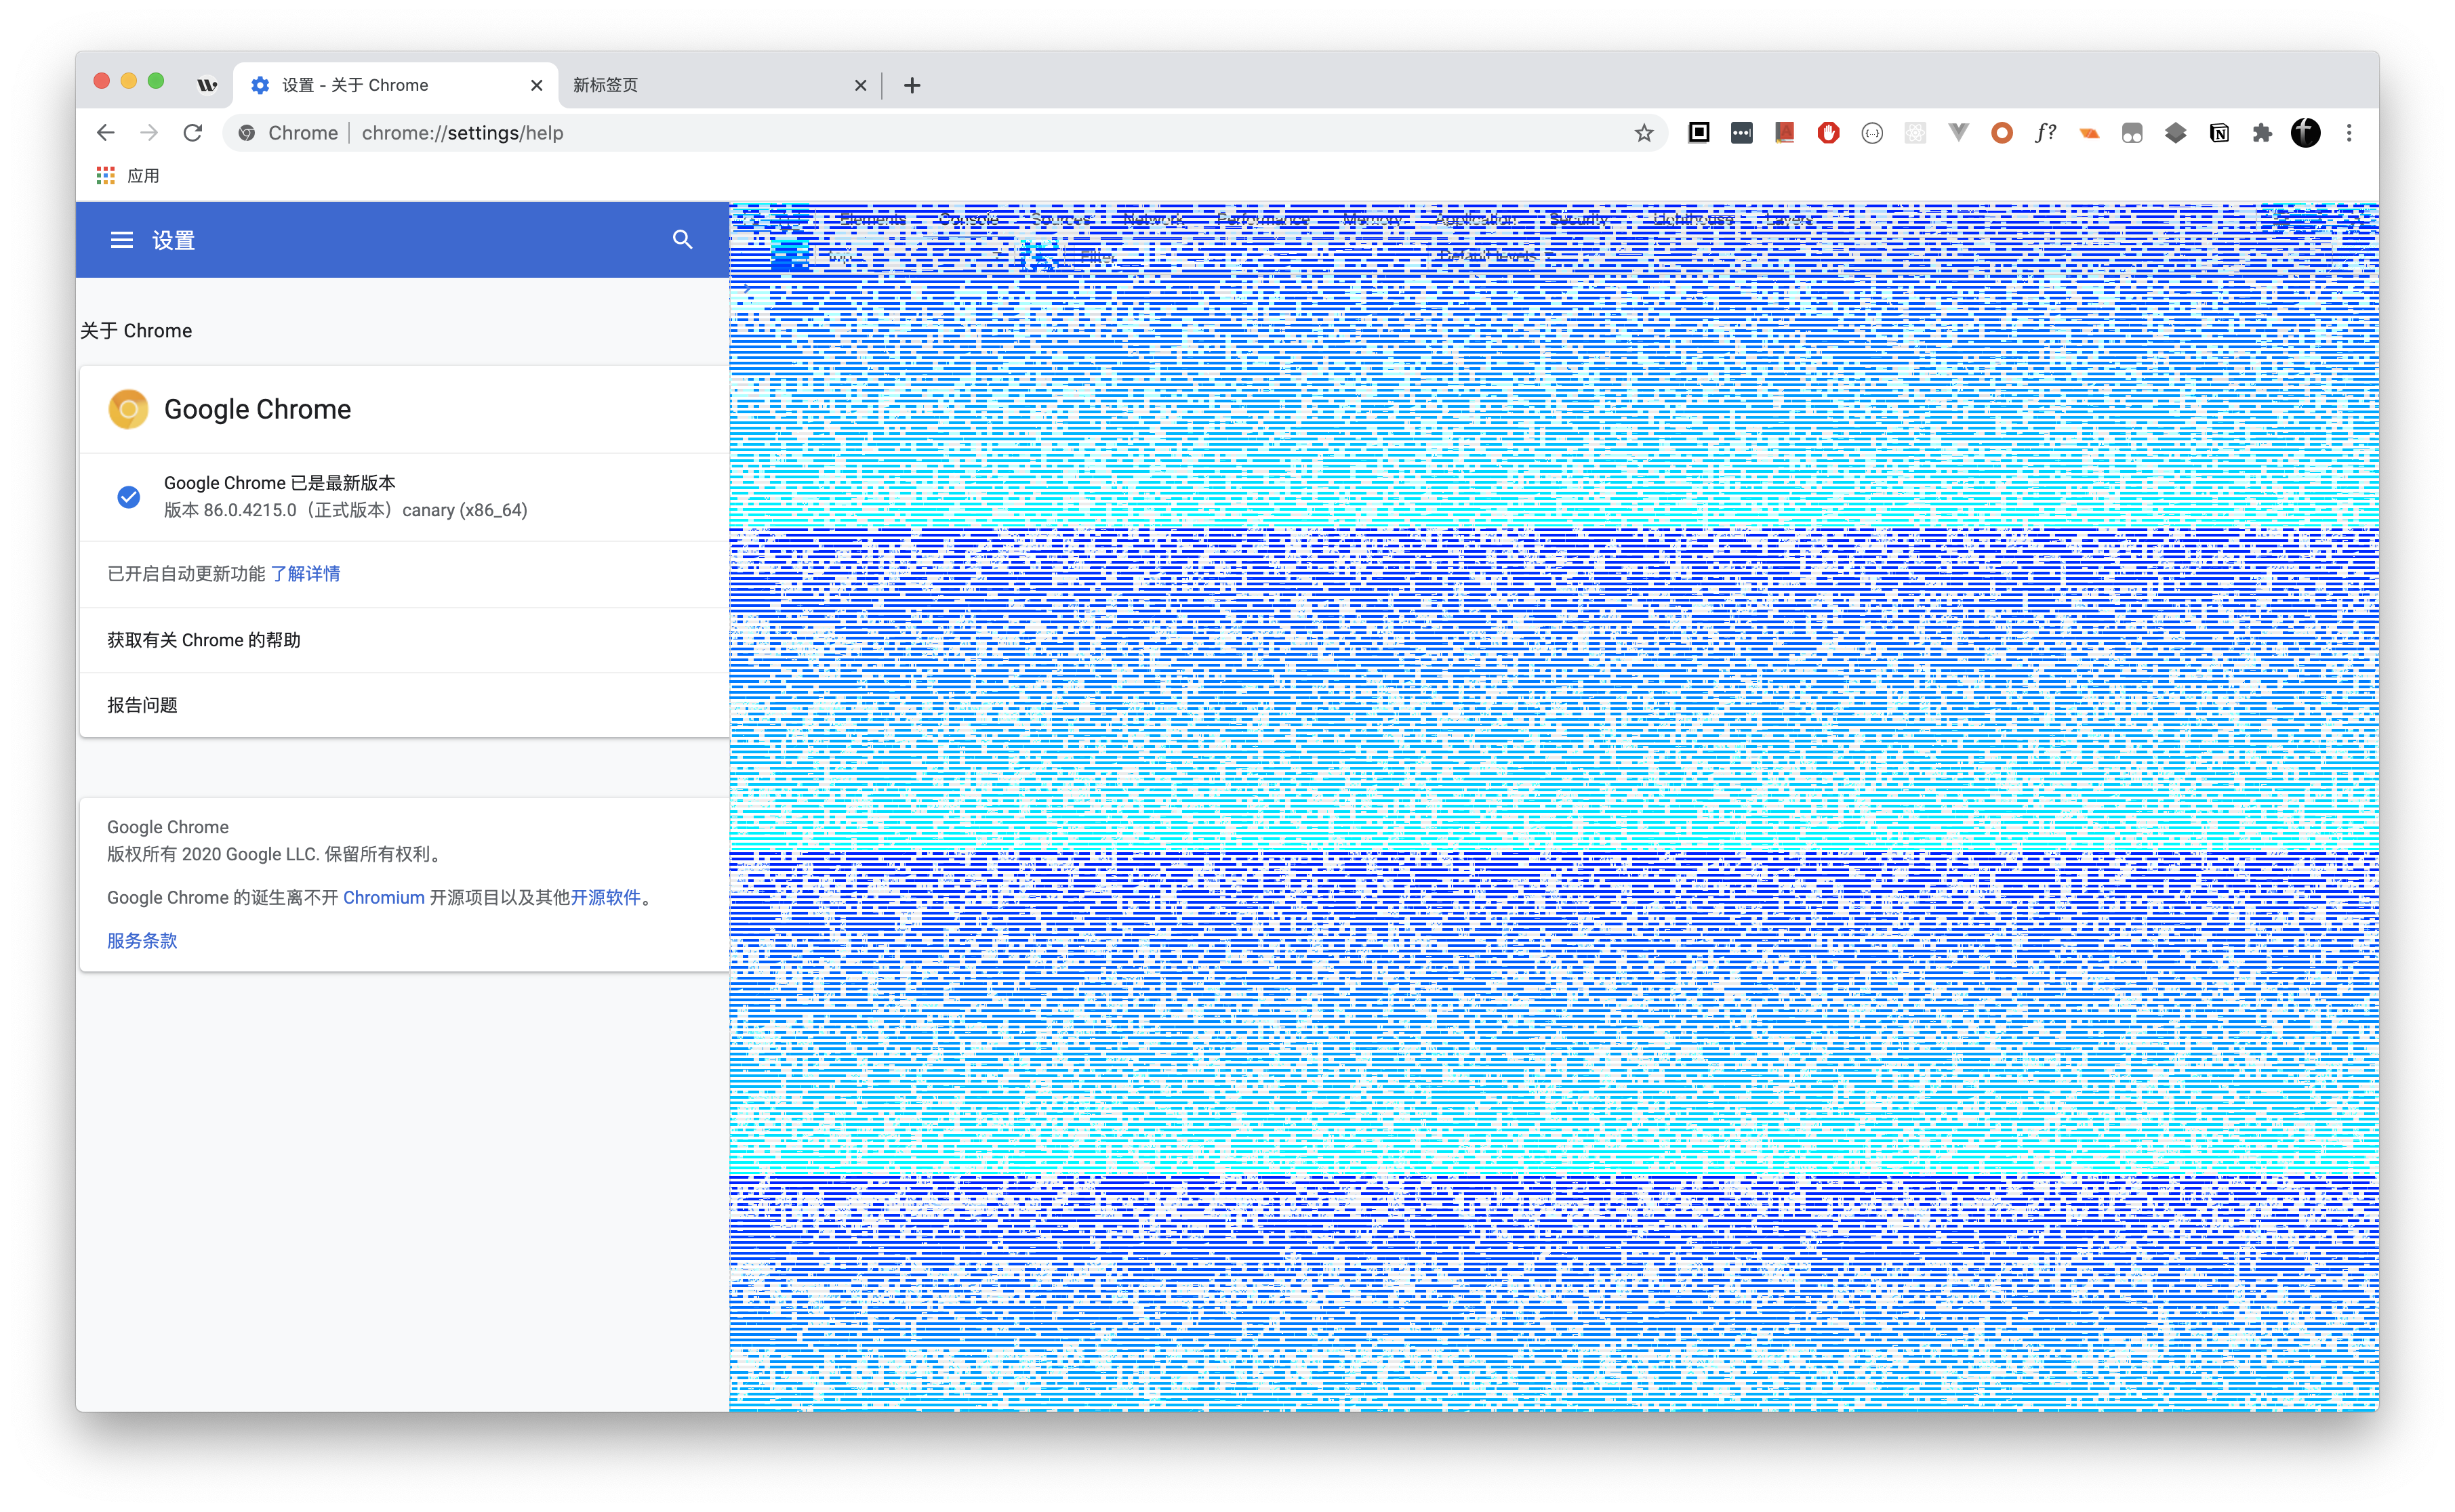Click the red AdBlock hand extension icon
This screenshot has height=1512, width=2455.
[1828, 133]
